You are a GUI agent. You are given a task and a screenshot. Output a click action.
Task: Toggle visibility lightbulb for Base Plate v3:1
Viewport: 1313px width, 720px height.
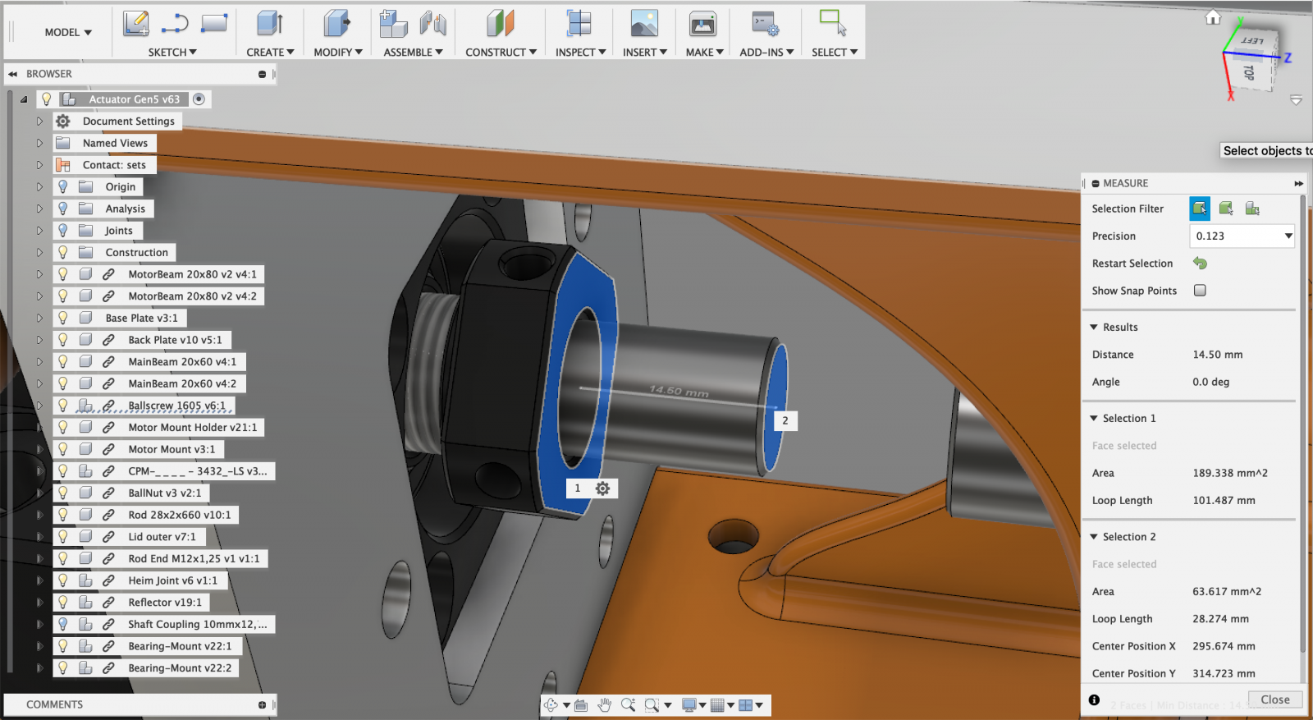[x=63, y=318]
